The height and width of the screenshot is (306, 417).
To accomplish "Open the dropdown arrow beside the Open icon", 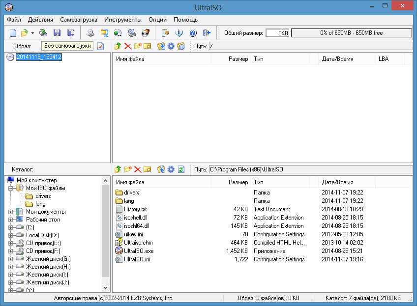I will (x=32, y=33).
